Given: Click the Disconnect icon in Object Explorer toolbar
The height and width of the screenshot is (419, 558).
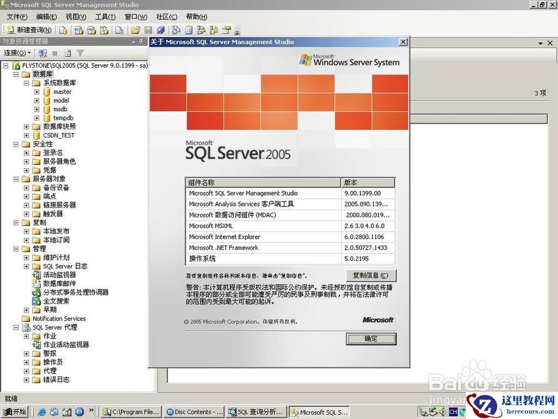Looking at the screenshot, I should 43,53.
